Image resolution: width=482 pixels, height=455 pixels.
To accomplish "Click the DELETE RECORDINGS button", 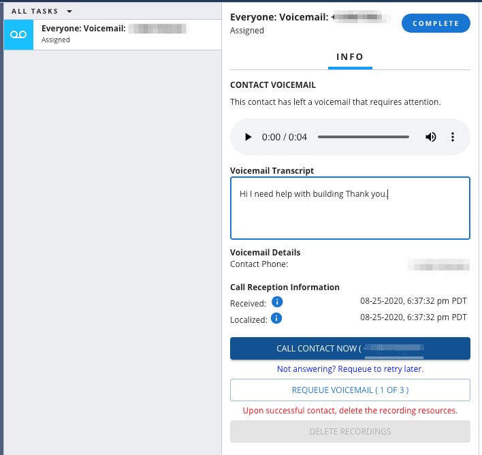I will (x=350, y=431).
